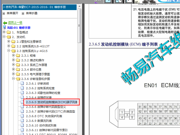Click the open folder icon for 2、发动机

click(x=9, y=37)
